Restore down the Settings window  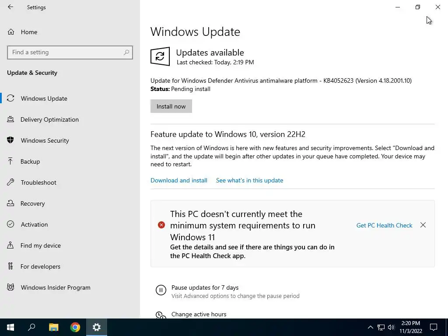pos(418,7)
